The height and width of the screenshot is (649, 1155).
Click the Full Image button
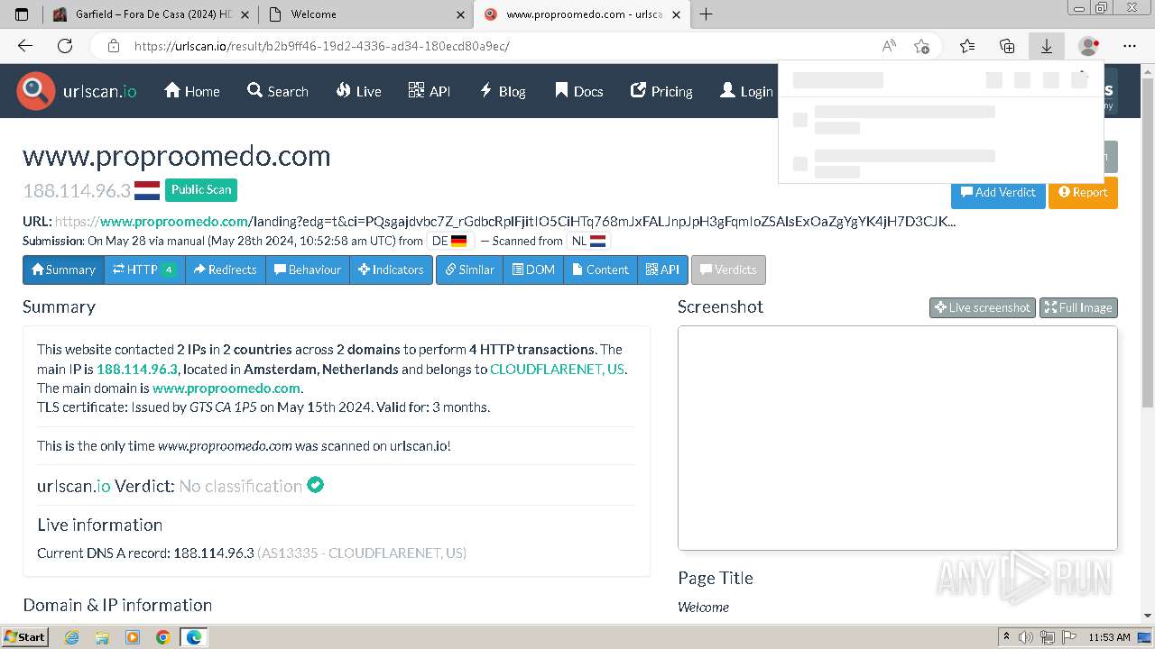pos(1078,307)
